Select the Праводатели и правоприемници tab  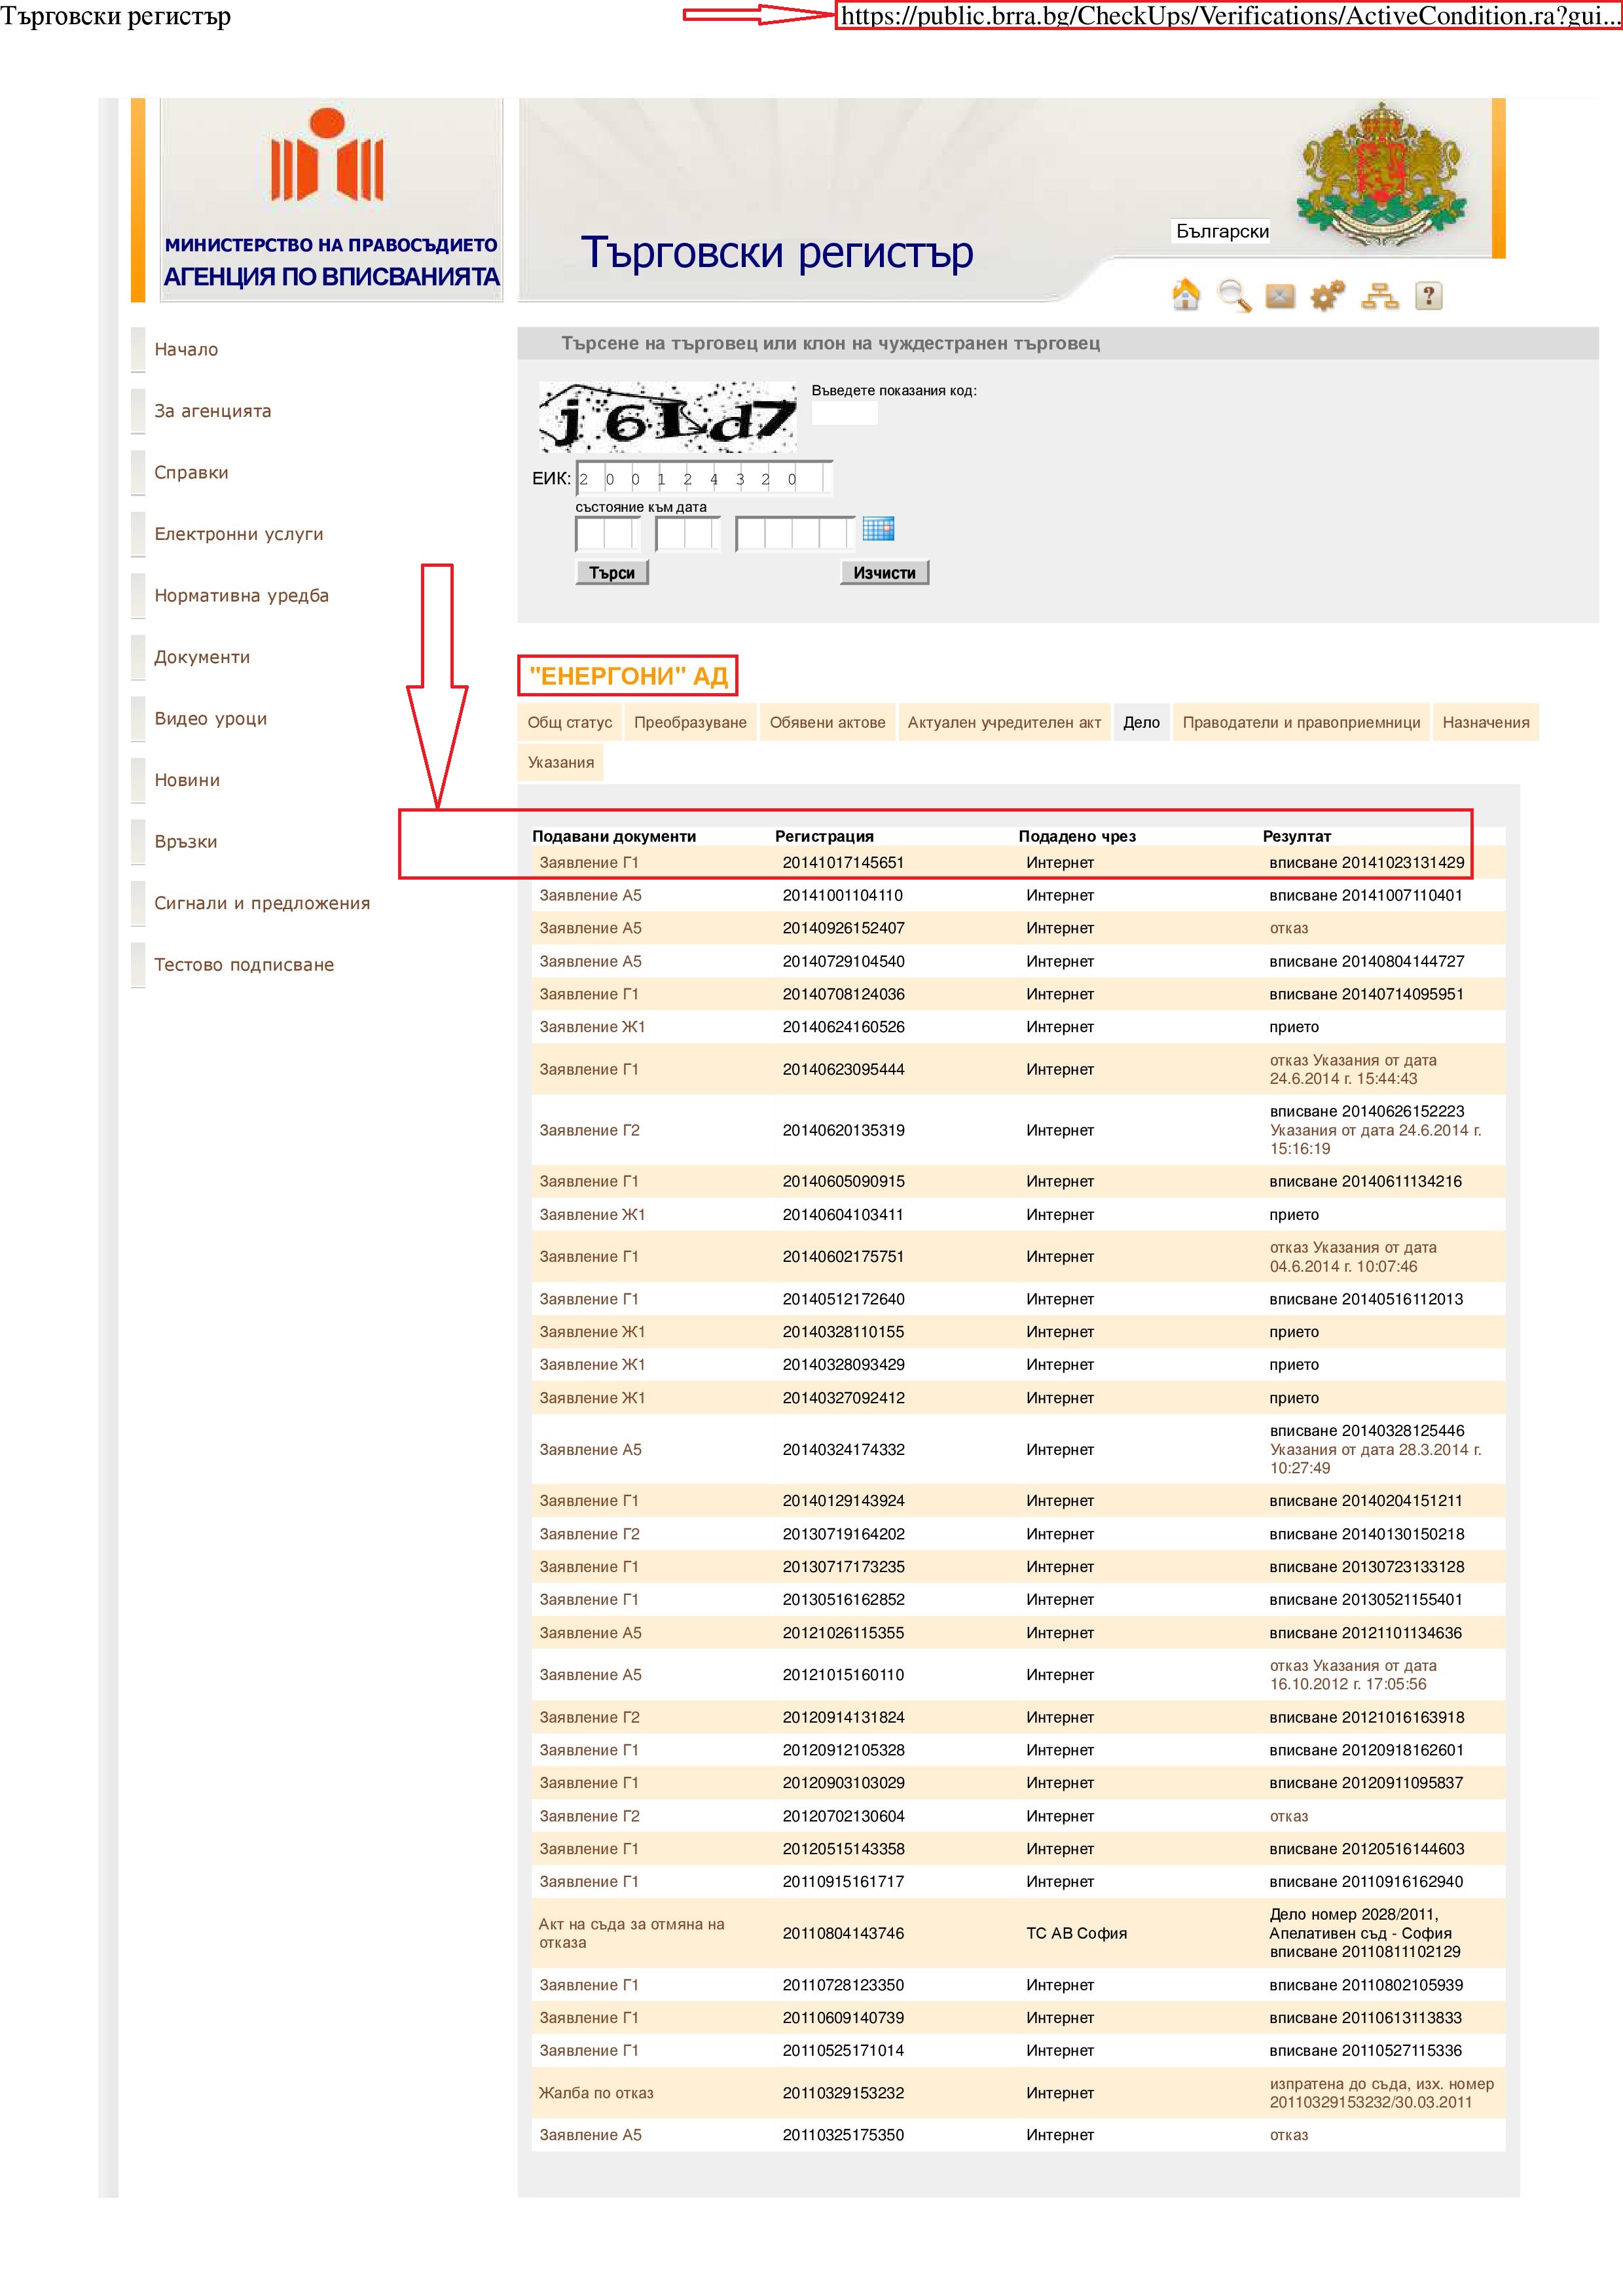point(1301,723)
